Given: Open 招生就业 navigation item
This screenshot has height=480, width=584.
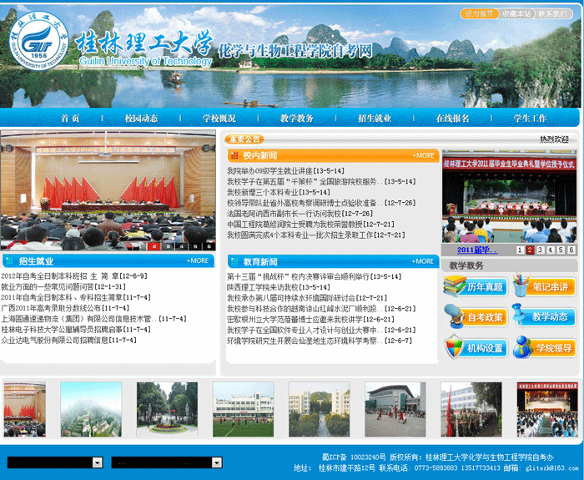Looking at the screenshot, I should point(375,119).
